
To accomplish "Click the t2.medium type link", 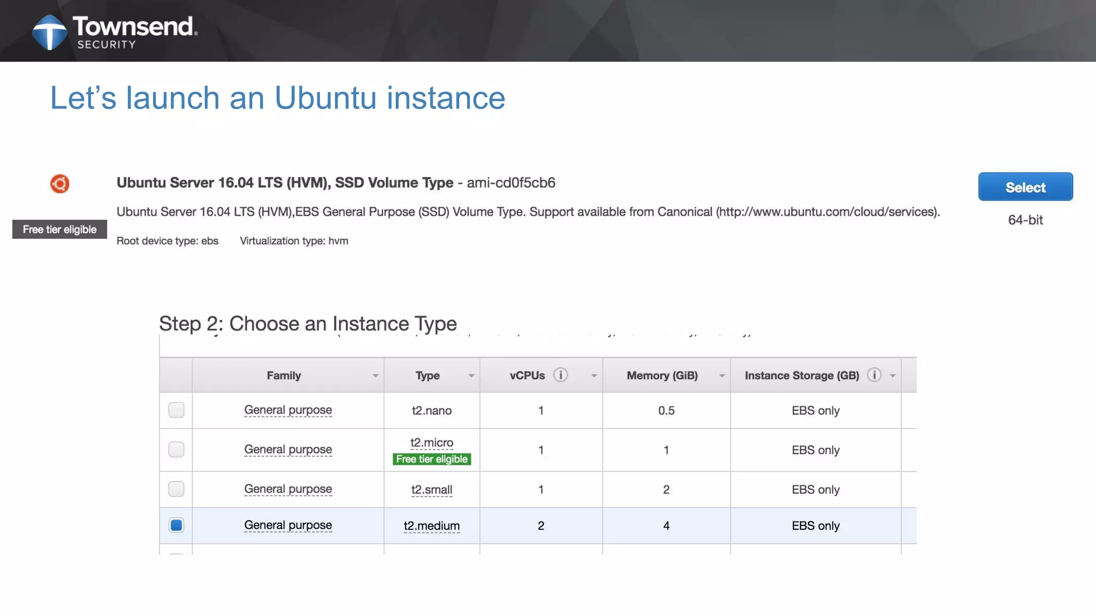I will click(431, 526).
